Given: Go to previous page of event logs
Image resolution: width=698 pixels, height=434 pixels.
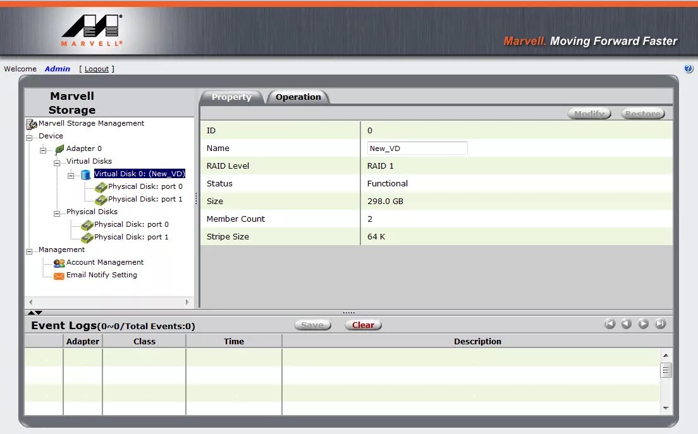Looking at the screenshot, I should tap(627, 323).
